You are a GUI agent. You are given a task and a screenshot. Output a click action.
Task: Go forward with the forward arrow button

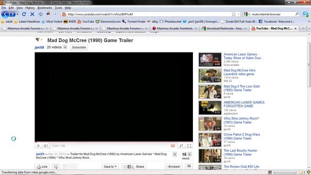(13, 14)
